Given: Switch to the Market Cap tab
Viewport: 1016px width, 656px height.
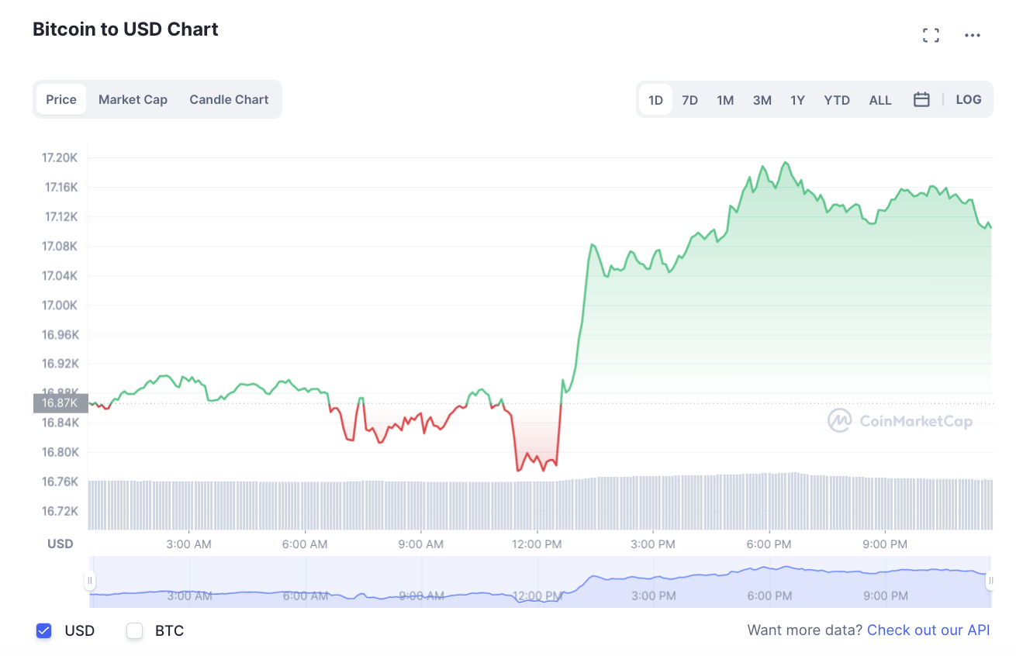Looking at the screenshot, I should click(x=133, y=99).
